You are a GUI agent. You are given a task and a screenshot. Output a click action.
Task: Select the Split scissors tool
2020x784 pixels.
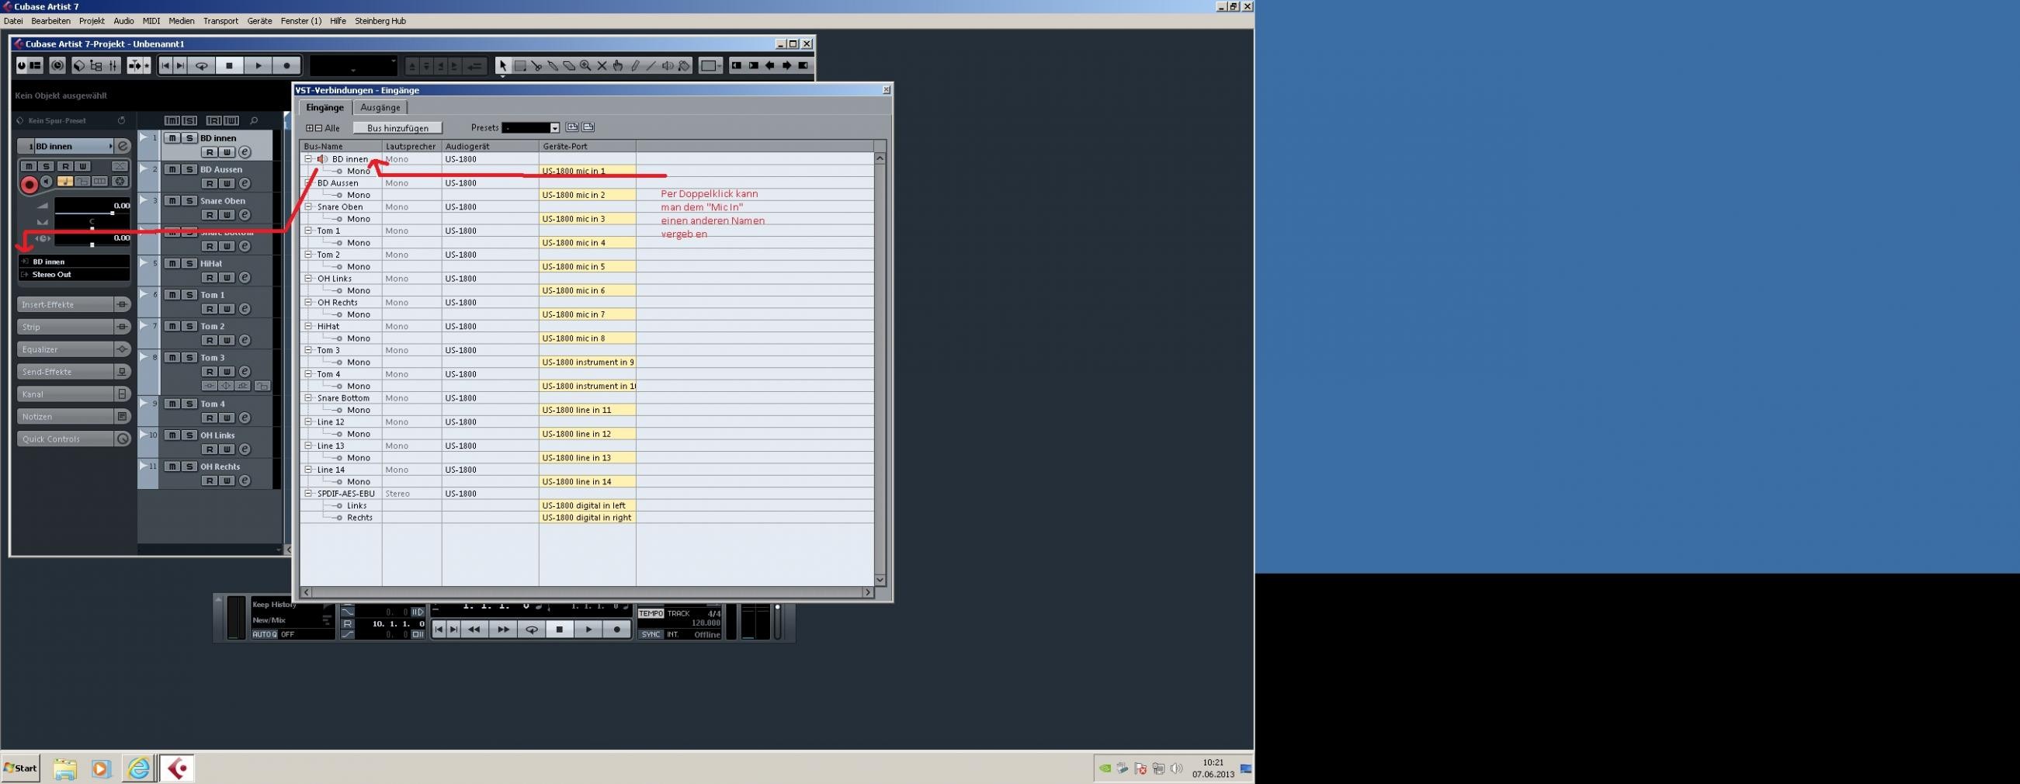tap(536, 66)
